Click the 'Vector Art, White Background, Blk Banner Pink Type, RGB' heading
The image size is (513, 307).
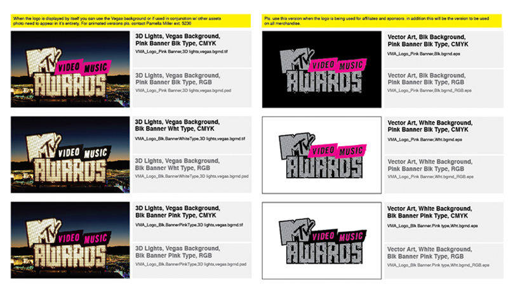coord(430,253)
